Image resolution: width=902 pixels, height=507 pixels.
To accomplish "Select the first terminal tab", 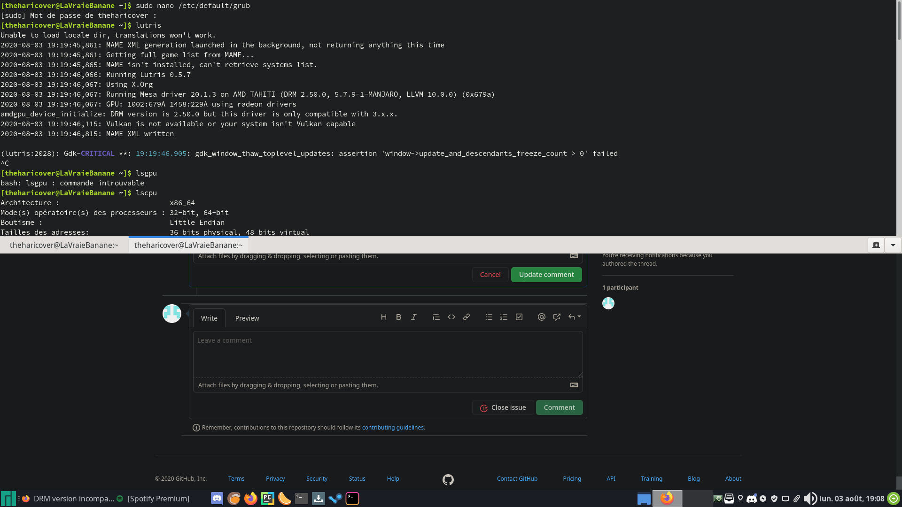I will (x=64, y=245).
